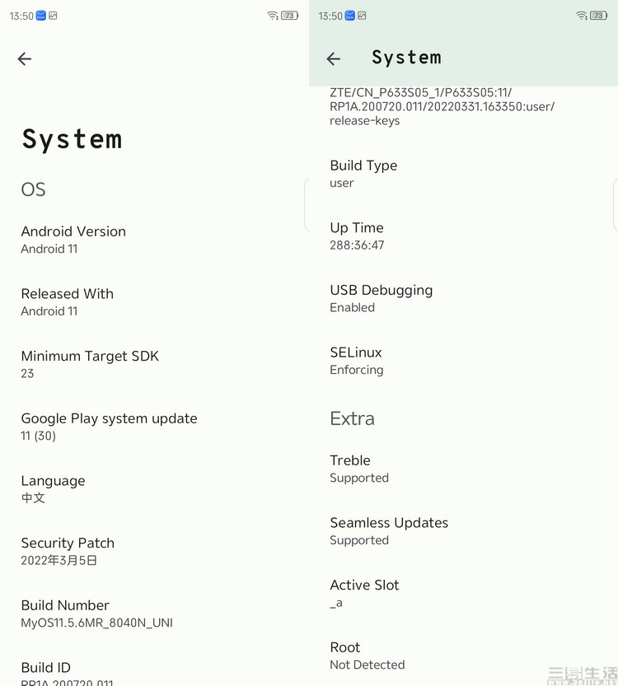Tap the Seamless Updates row

[x=389, y=531]
